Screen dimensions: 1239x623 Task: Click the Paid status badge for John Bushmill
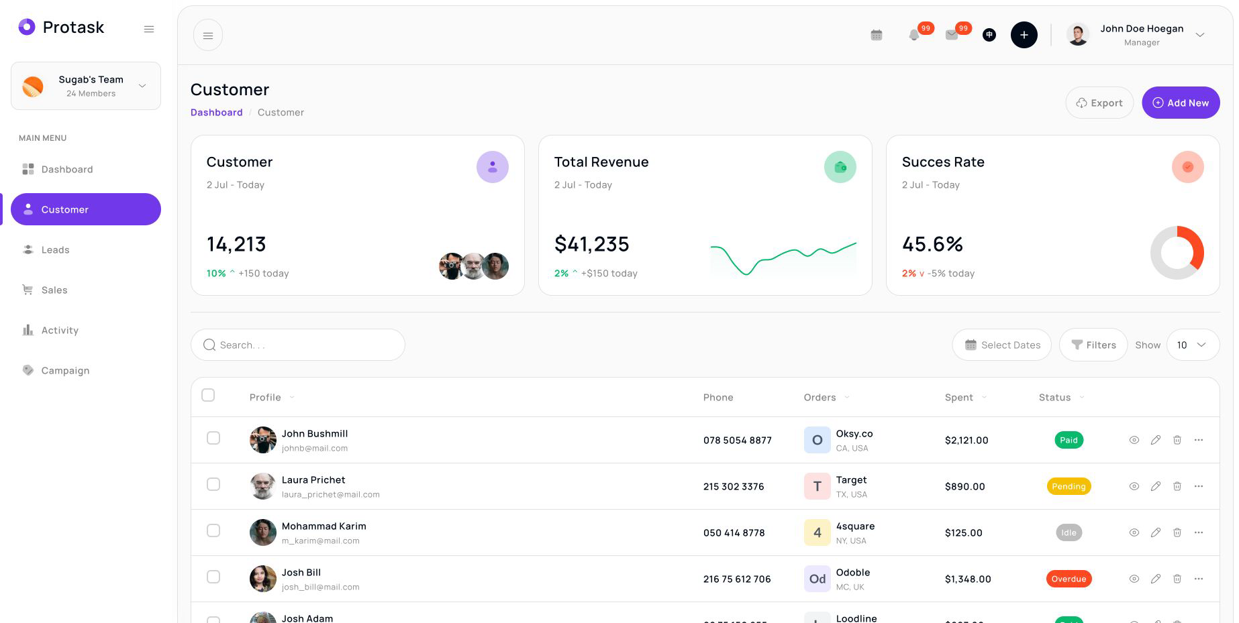click(x=1069, y=440)
